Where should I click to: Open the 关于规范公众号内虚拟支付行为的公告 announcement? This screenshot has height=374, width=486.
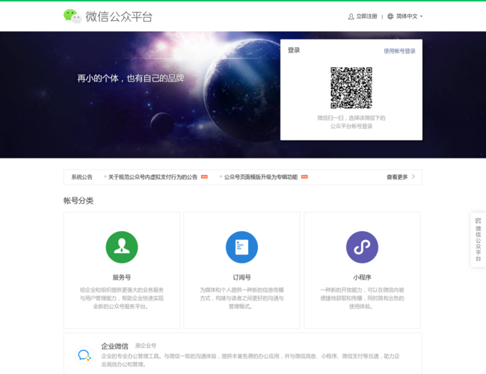153,177
